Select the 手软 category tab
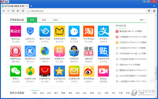 [x=113, y=93]
